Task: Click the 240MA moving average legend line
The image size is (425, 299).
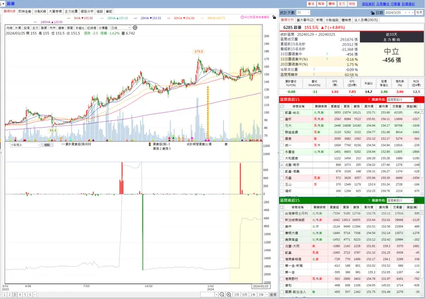Action: [48, 22]
